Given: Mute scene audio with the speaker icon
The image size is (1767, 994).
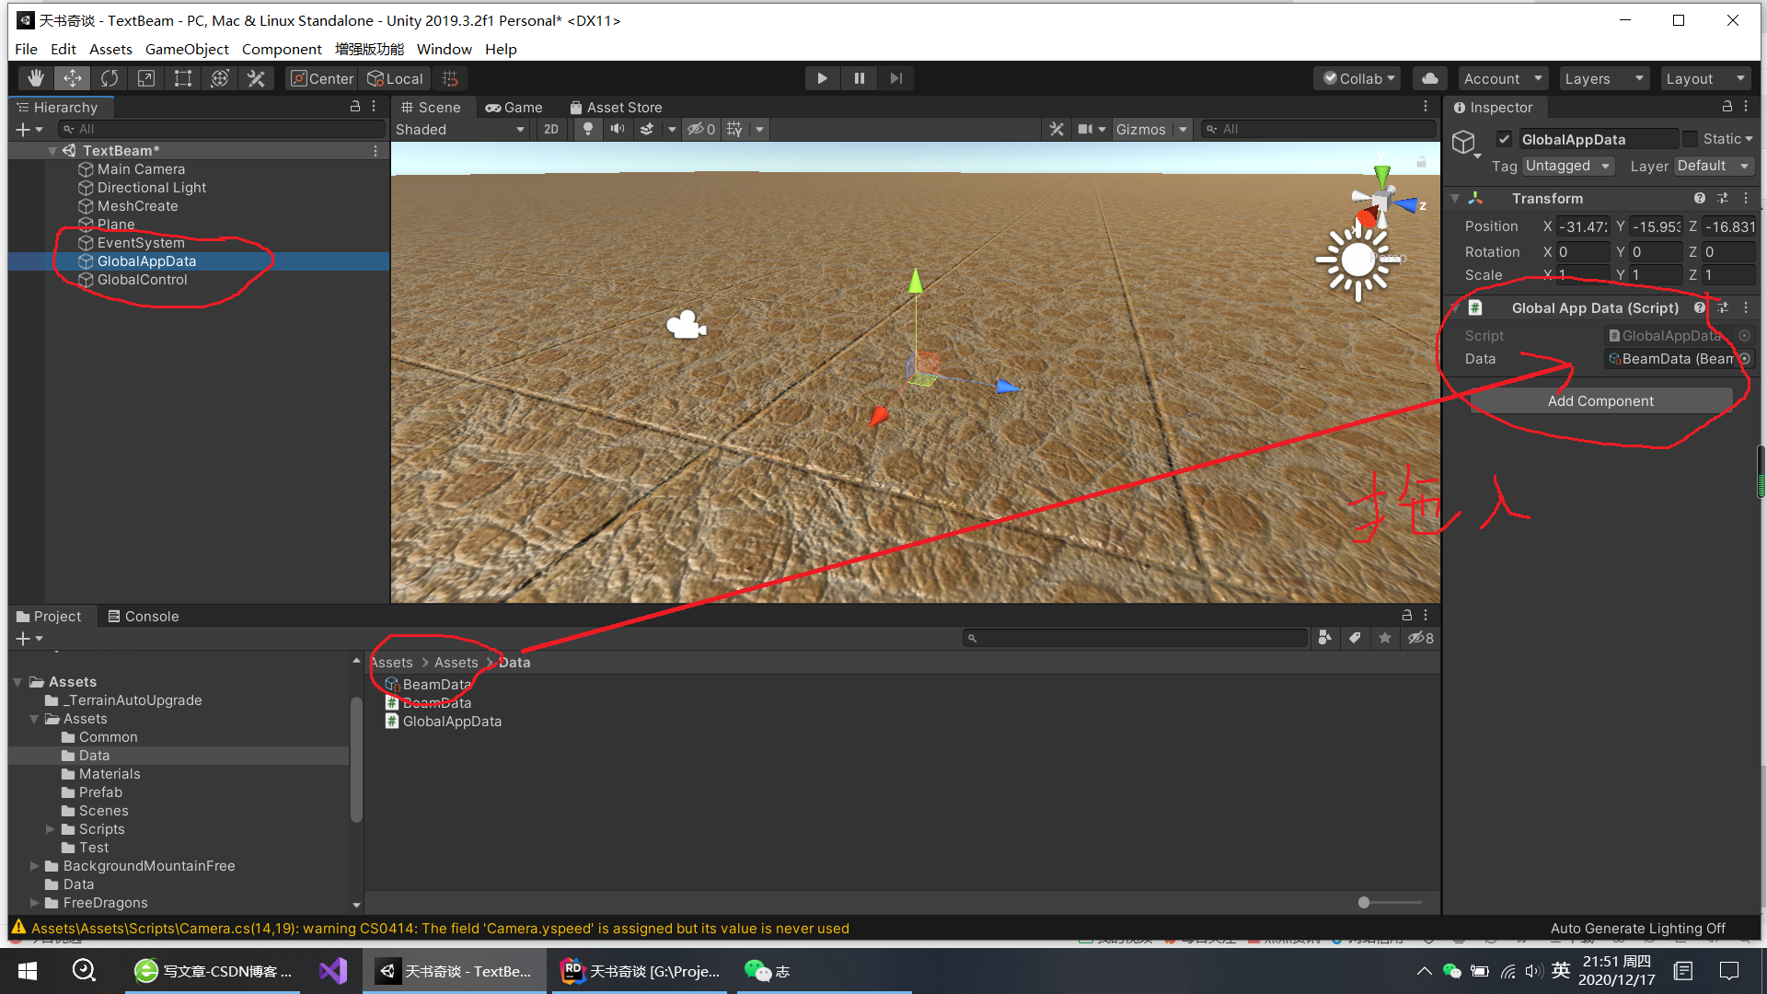Looking at the screenshot, I should click(618, 129).
